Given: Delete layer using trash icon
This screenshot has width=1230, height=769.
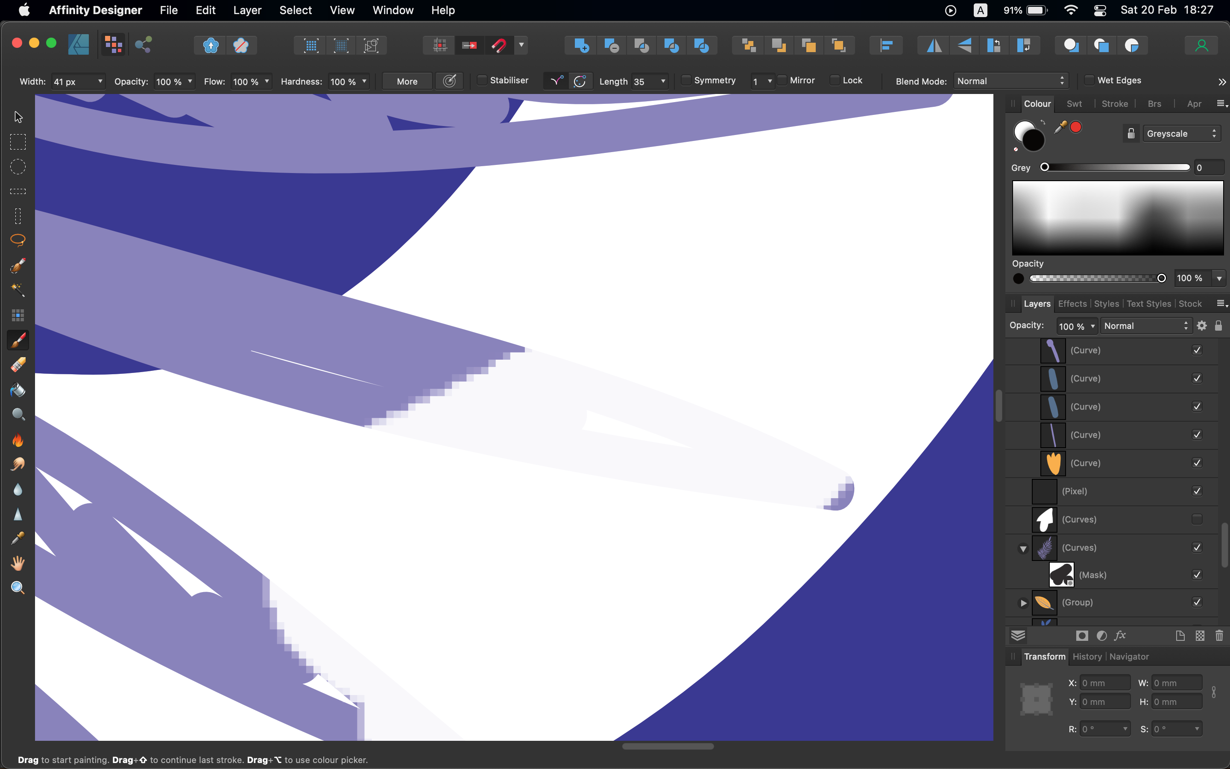Looking at the screenshot, I should (x=1219, y=636).
